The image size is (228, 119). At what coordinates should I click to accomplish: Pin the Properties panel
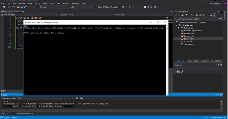pos(218,65)
